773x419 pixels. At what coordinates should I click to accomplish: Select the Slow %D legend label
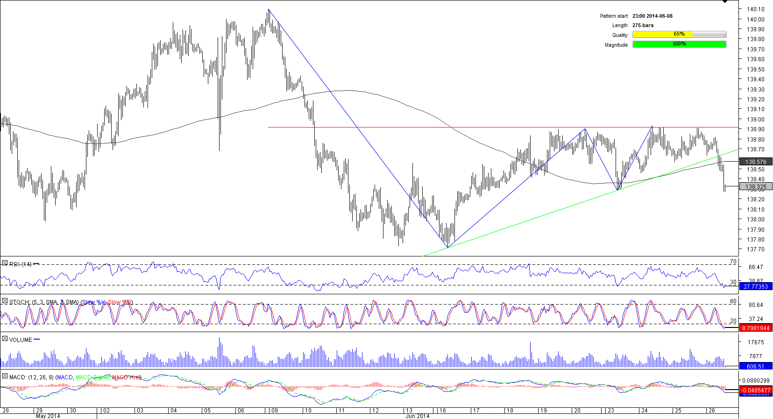120,302
